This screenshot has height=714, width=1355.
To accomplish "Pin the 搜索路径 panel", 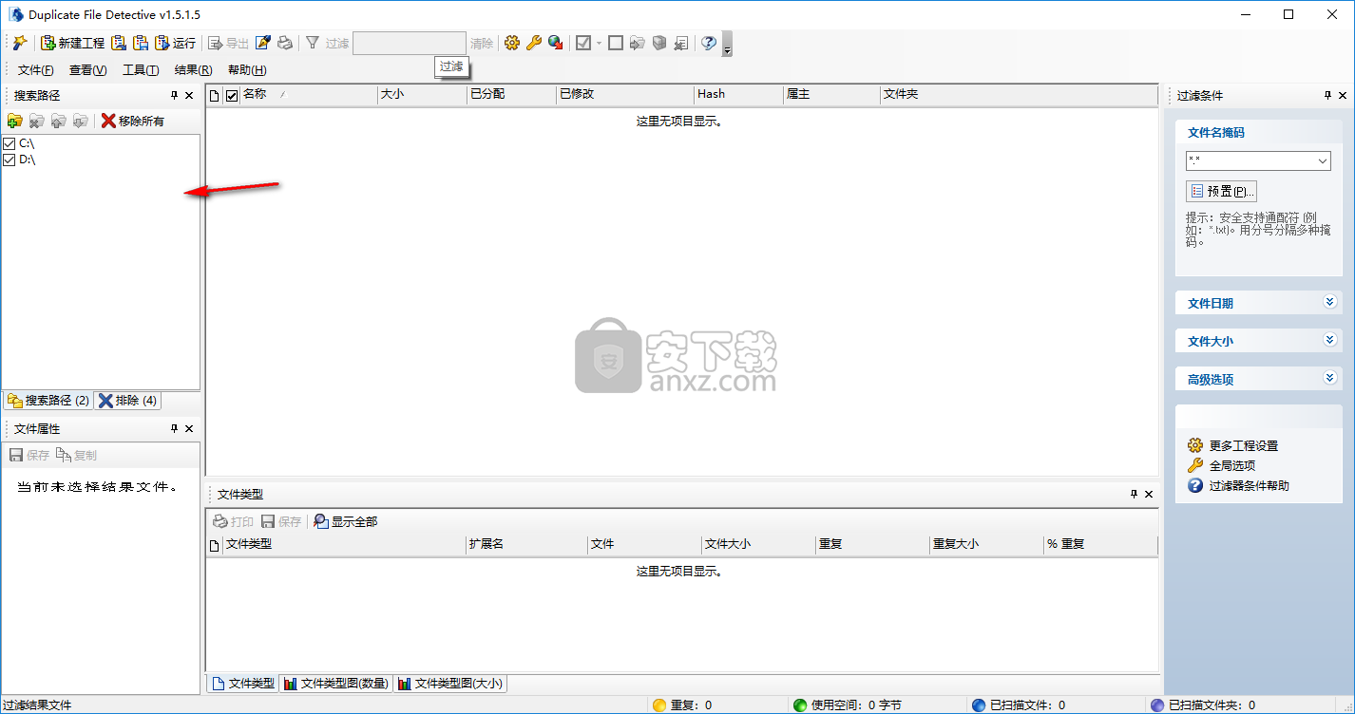I will click(x=174, y=95).
